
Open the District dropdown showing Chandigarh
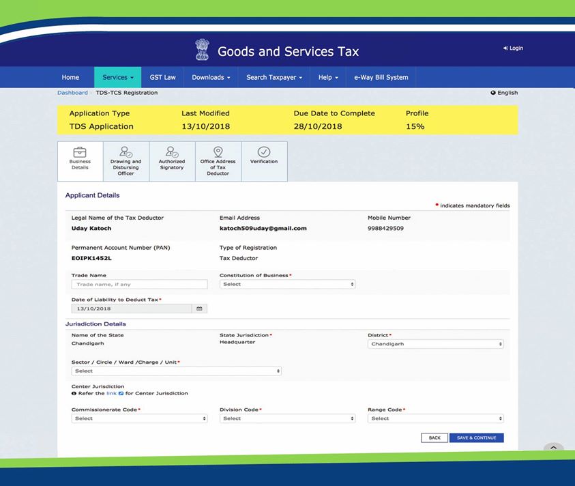(x=436, y=344)
